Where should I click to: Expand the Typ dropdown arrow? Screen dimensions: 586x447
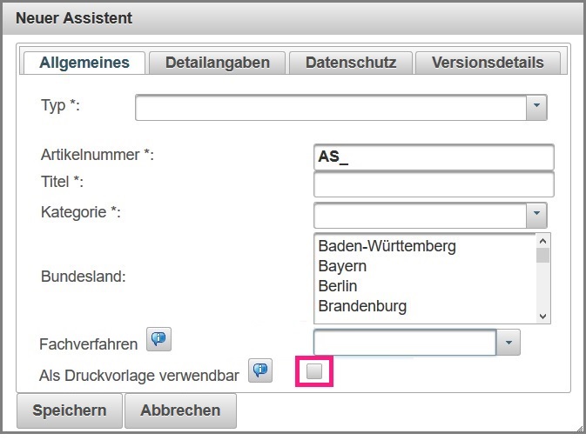[x=536, y=108]
